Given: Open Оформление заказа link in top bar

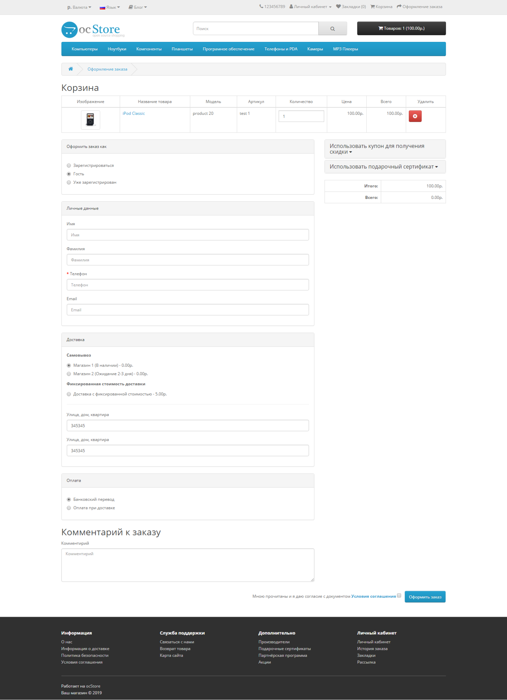Looking at the screenshot, I should point(420,7).
